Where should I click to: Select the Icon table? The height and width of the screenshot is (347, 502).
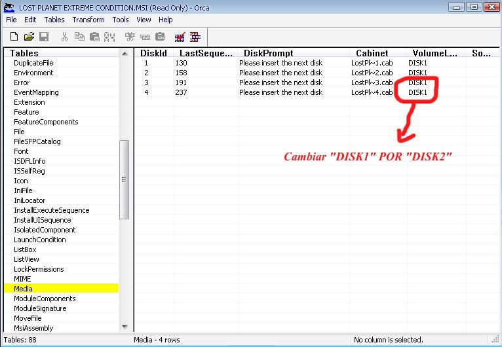click(x=21, y=181)
